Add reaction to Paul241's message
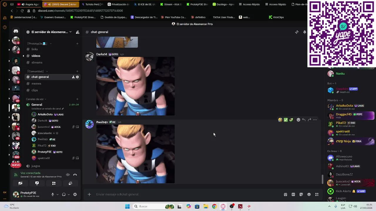376x211 pixels. click(298, 120)
